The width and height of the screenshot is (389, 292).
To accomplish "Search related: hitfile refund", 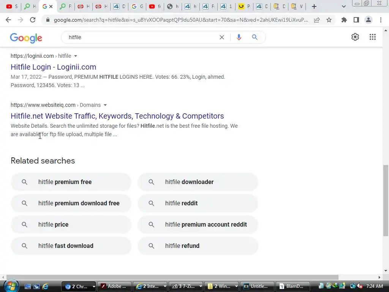I will [x=198, y=246].
